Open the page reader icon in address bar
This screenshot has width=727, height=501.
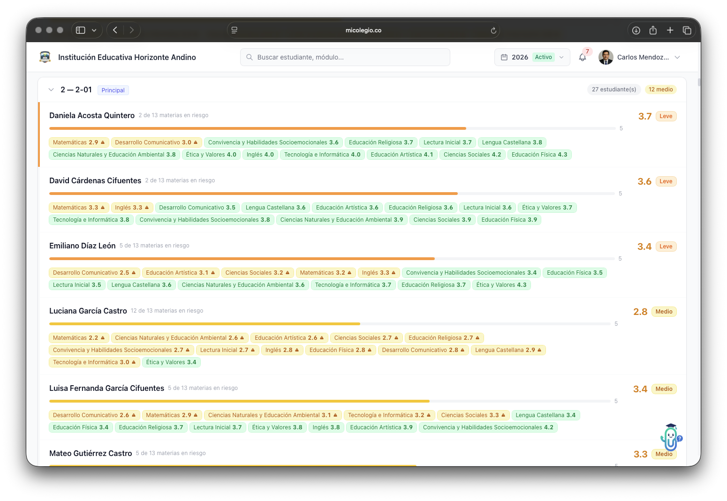[235, 30]
